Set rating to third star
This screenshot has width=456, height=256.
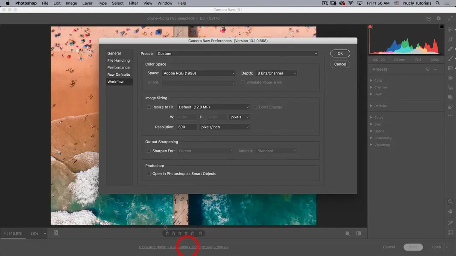click(180, 233)
